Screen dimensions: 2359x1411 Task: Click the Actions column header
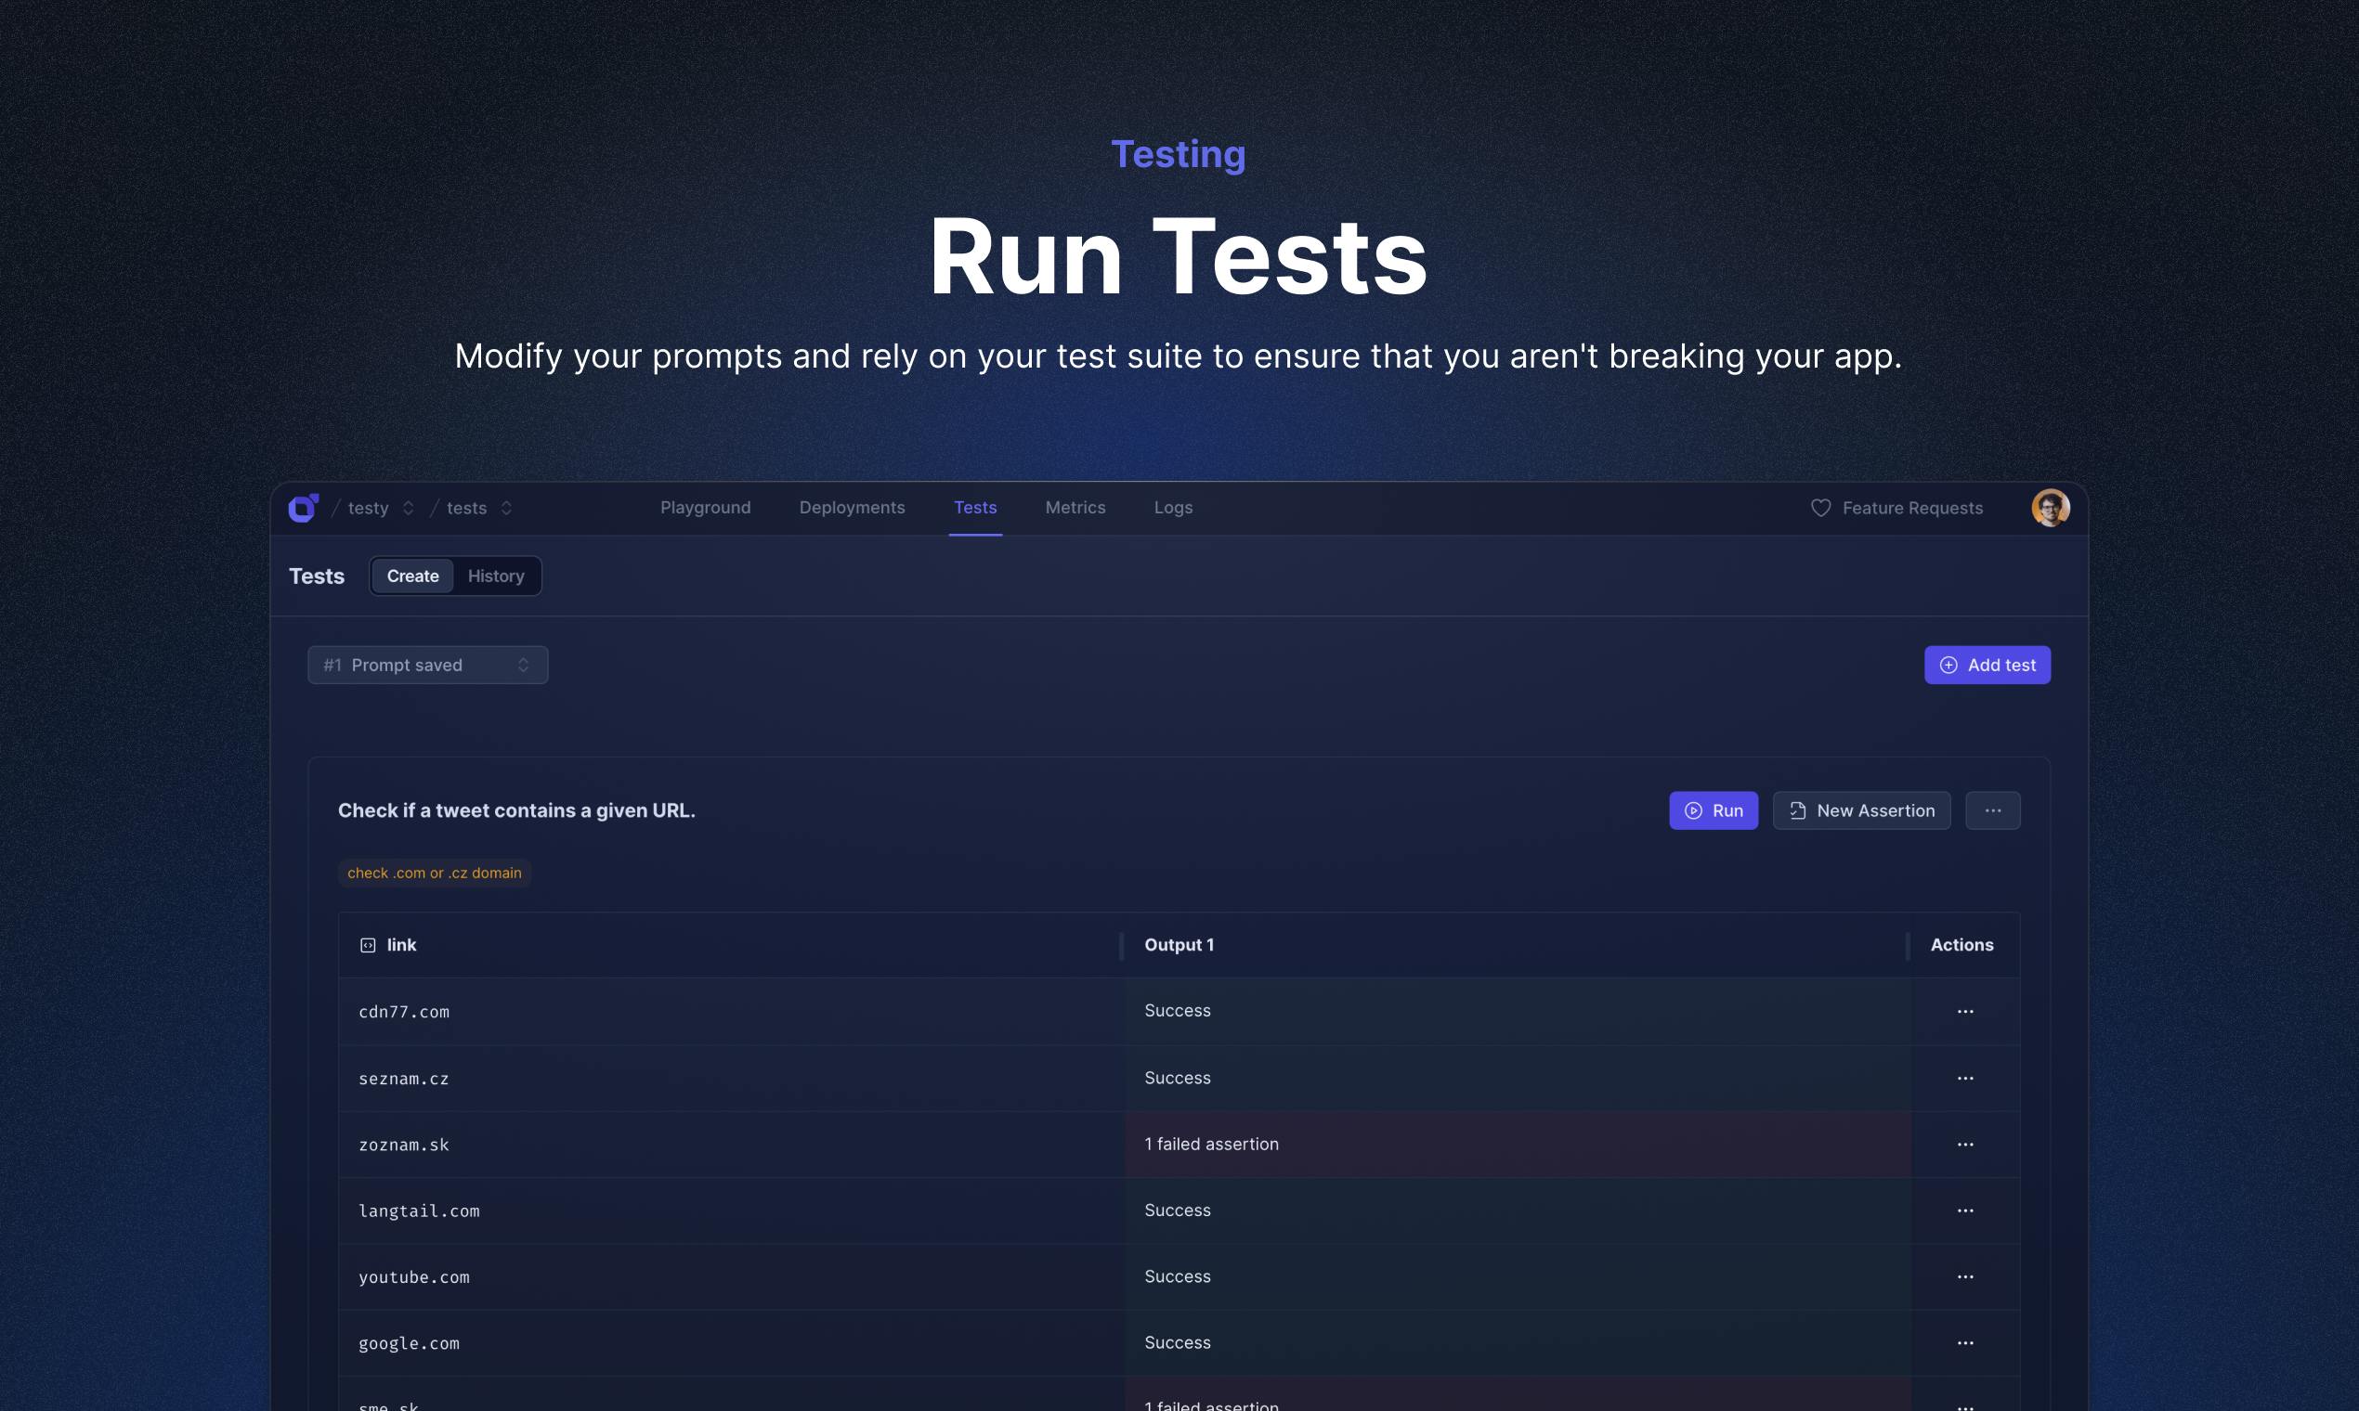[x=1961, y=945]
